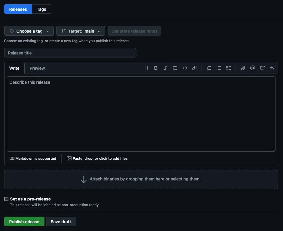The width and height of the screenshot is (283, 231).
Task: Mention a user with the @ icon
Action: (253, 68)
